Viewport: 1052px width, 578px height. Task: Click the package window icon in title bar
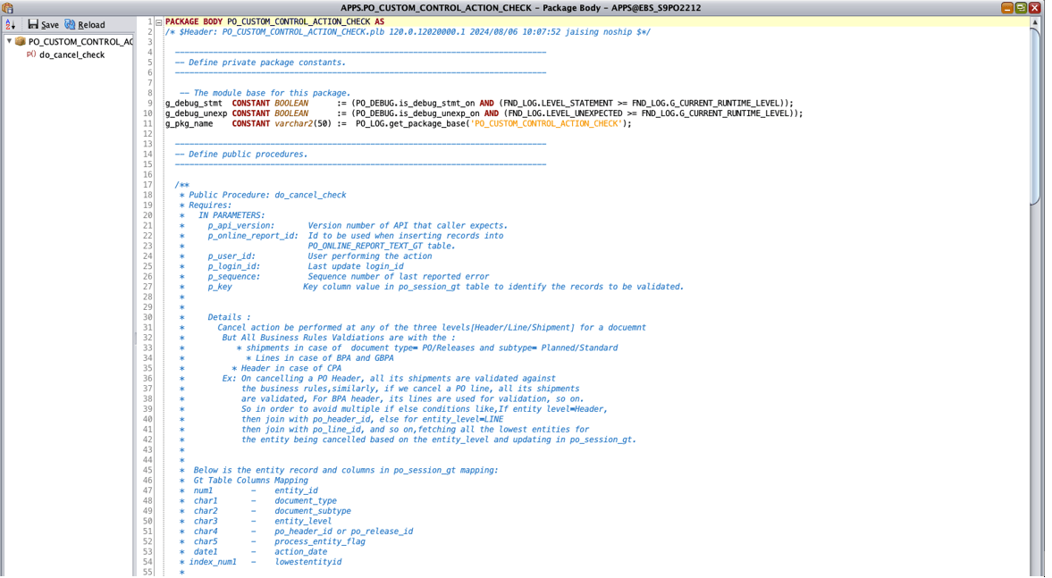click(7, 8)
